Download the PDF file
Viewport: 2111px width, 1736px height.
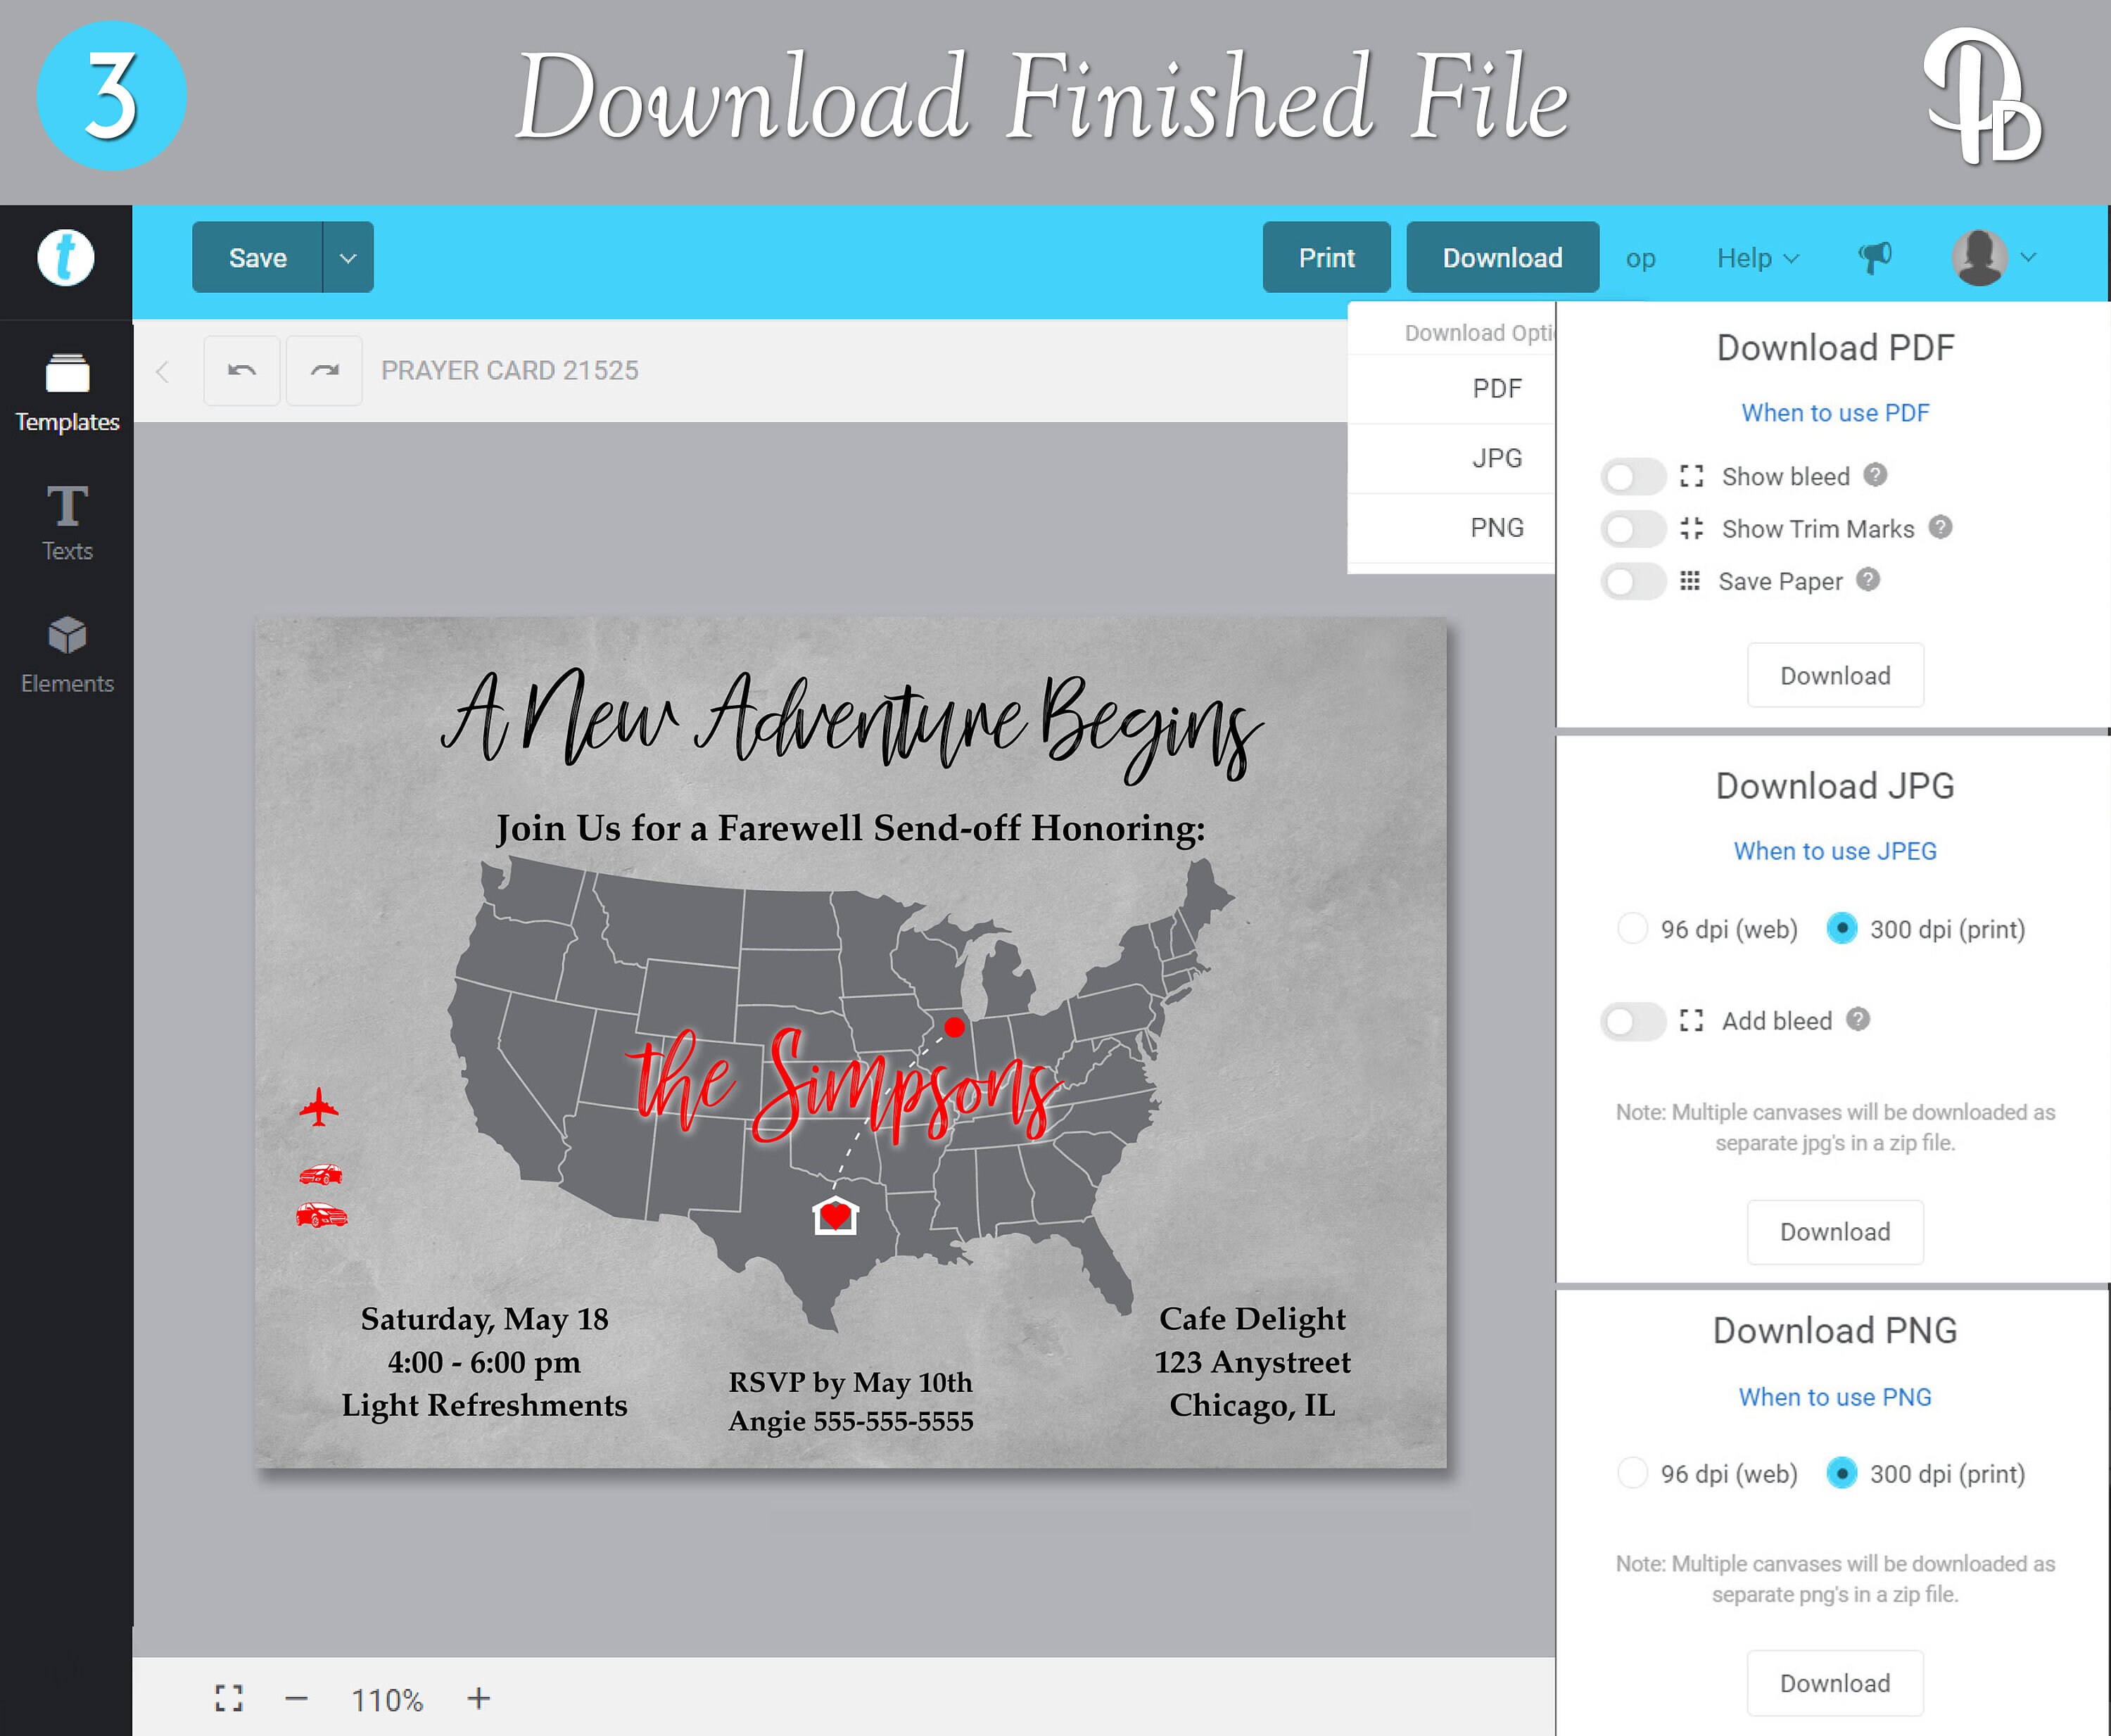pyautogui.click(x=1835, y=675)
